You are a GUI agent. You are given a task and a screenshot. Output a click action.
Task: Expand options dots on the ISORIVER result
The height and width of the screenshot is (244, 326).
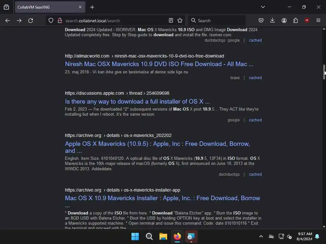tap(244, 40)
